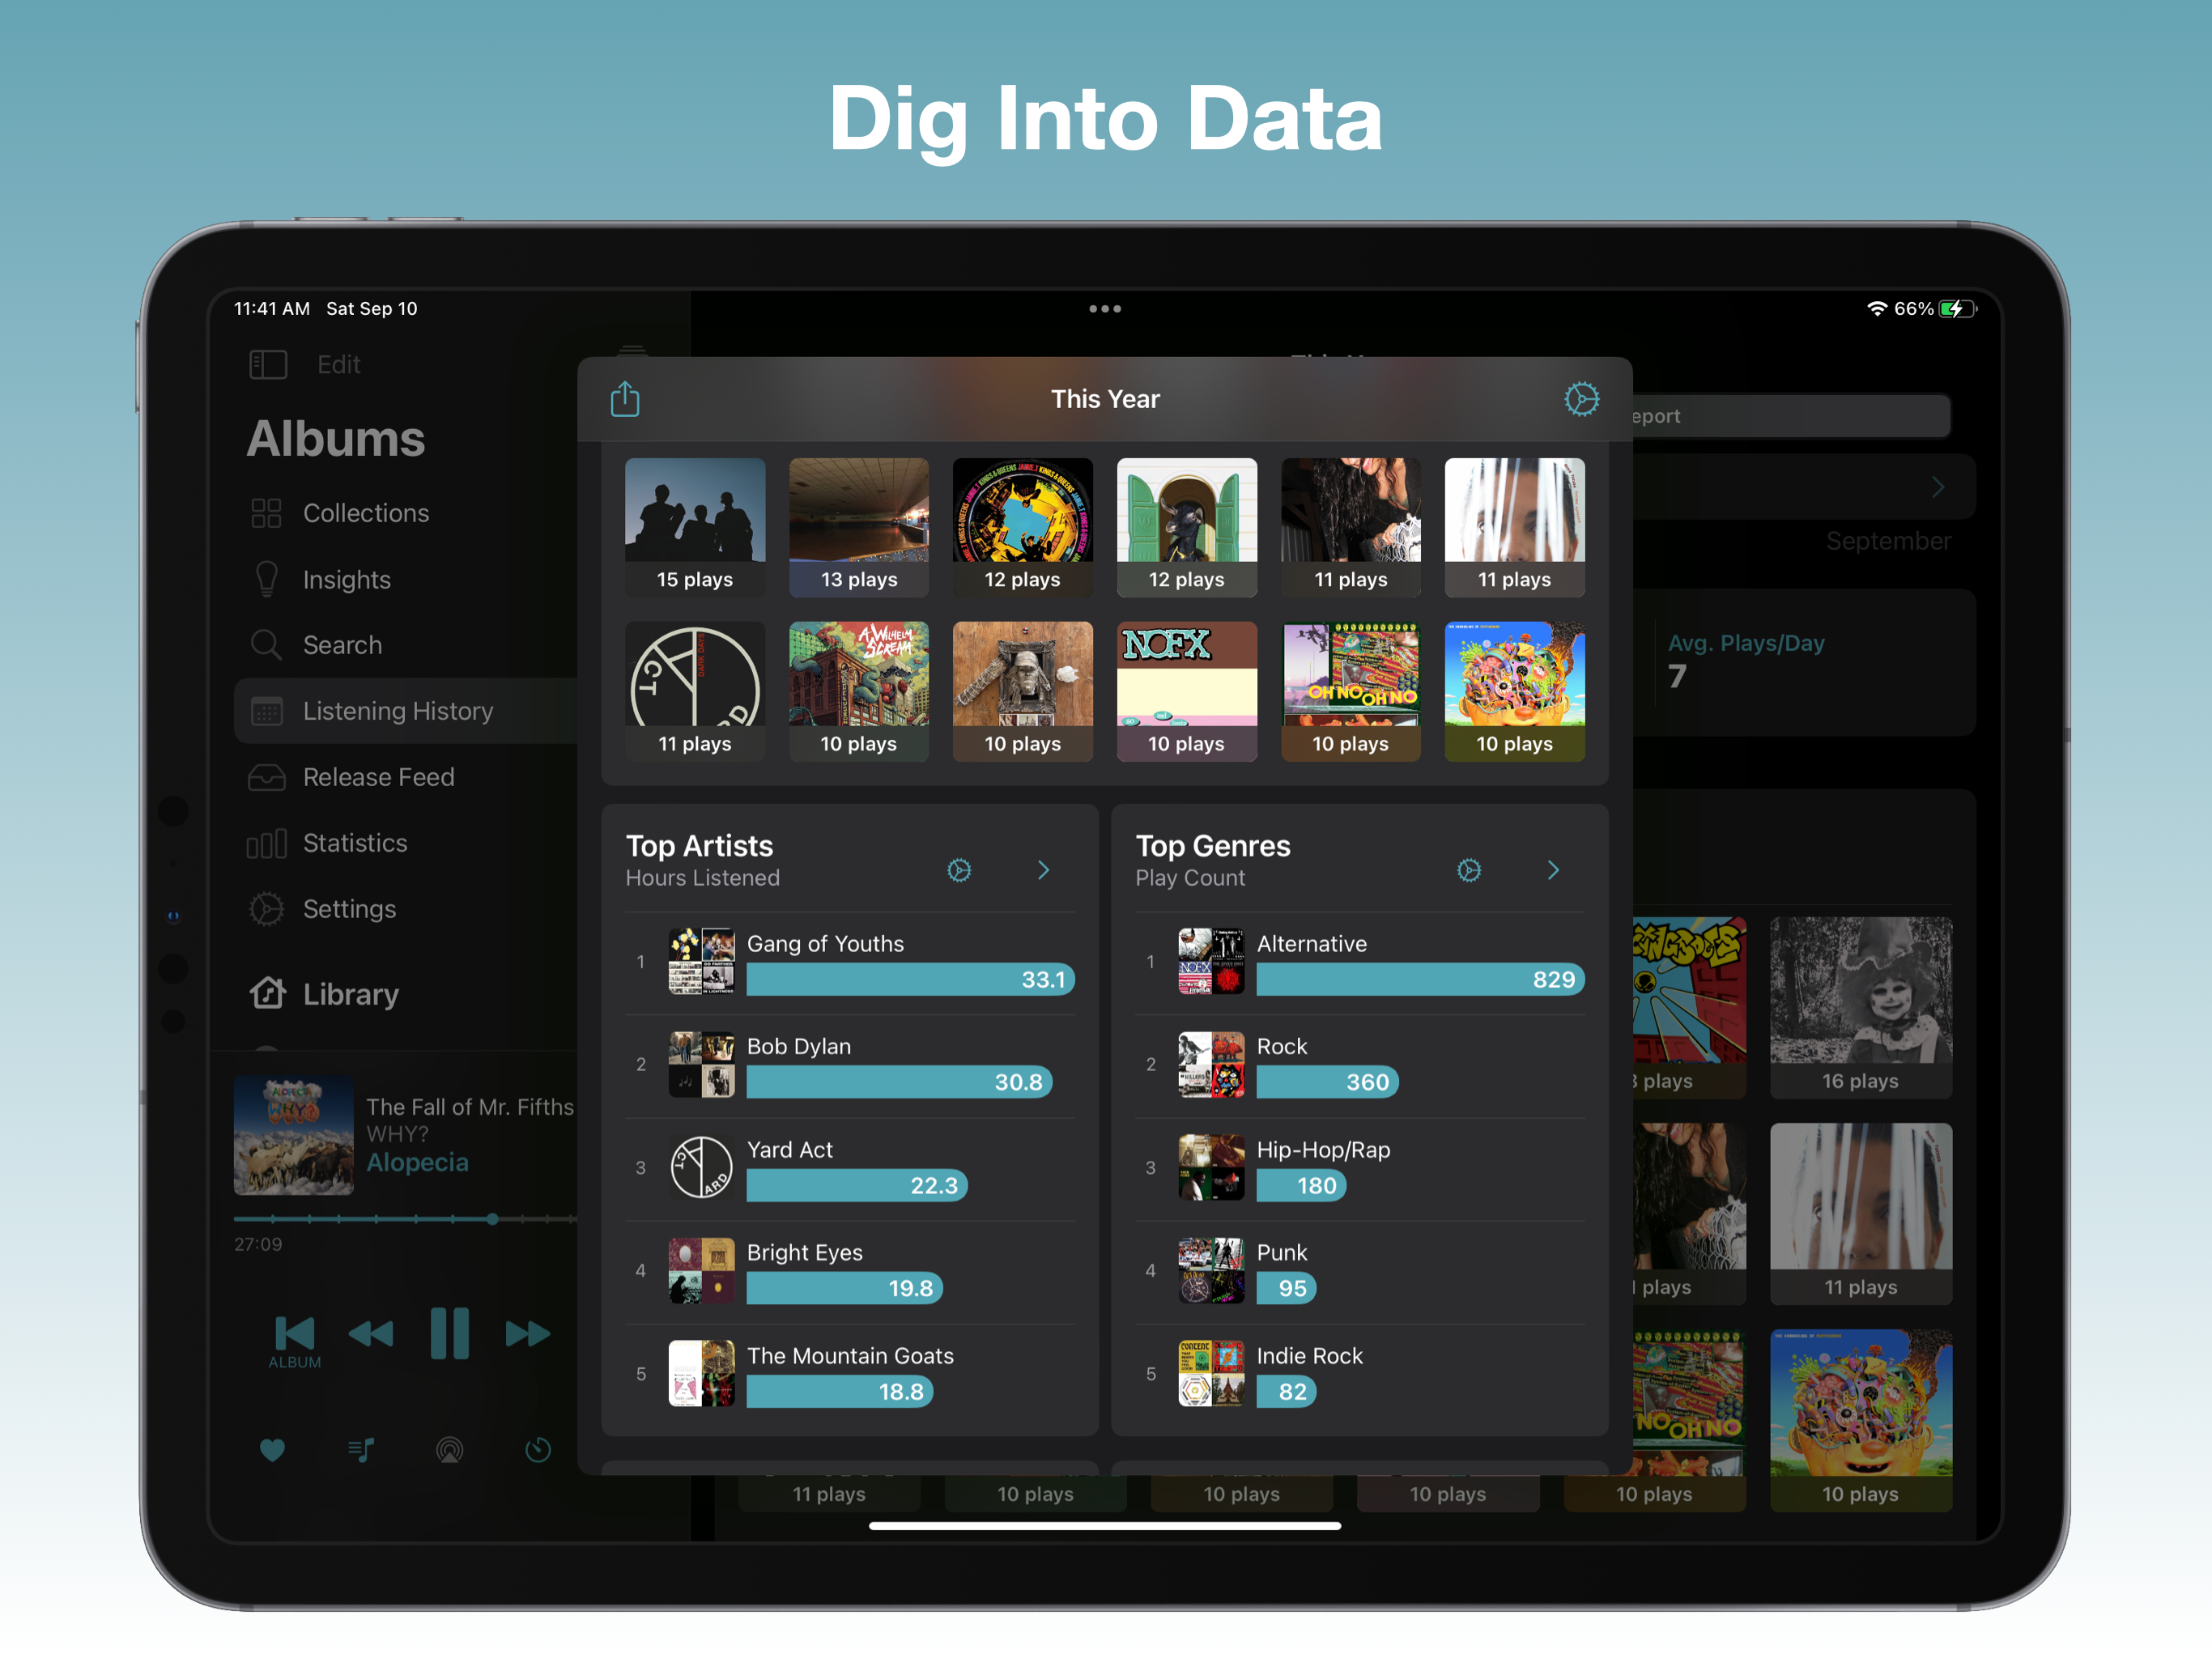Image resolution: width=2212 pixels, height=1658 pixels.
Task: Toggle the sidebar panel icon
Action: [268, 364]
